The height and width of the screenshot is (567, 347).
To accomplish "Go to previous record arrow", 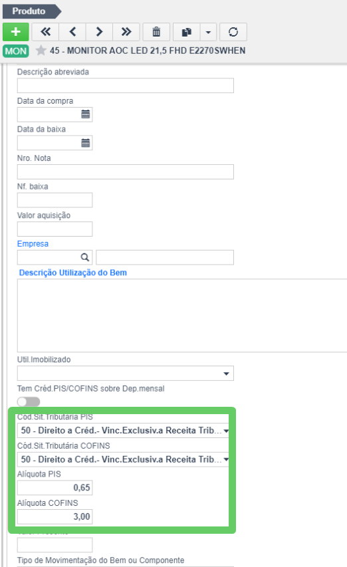I will (72, 32).
